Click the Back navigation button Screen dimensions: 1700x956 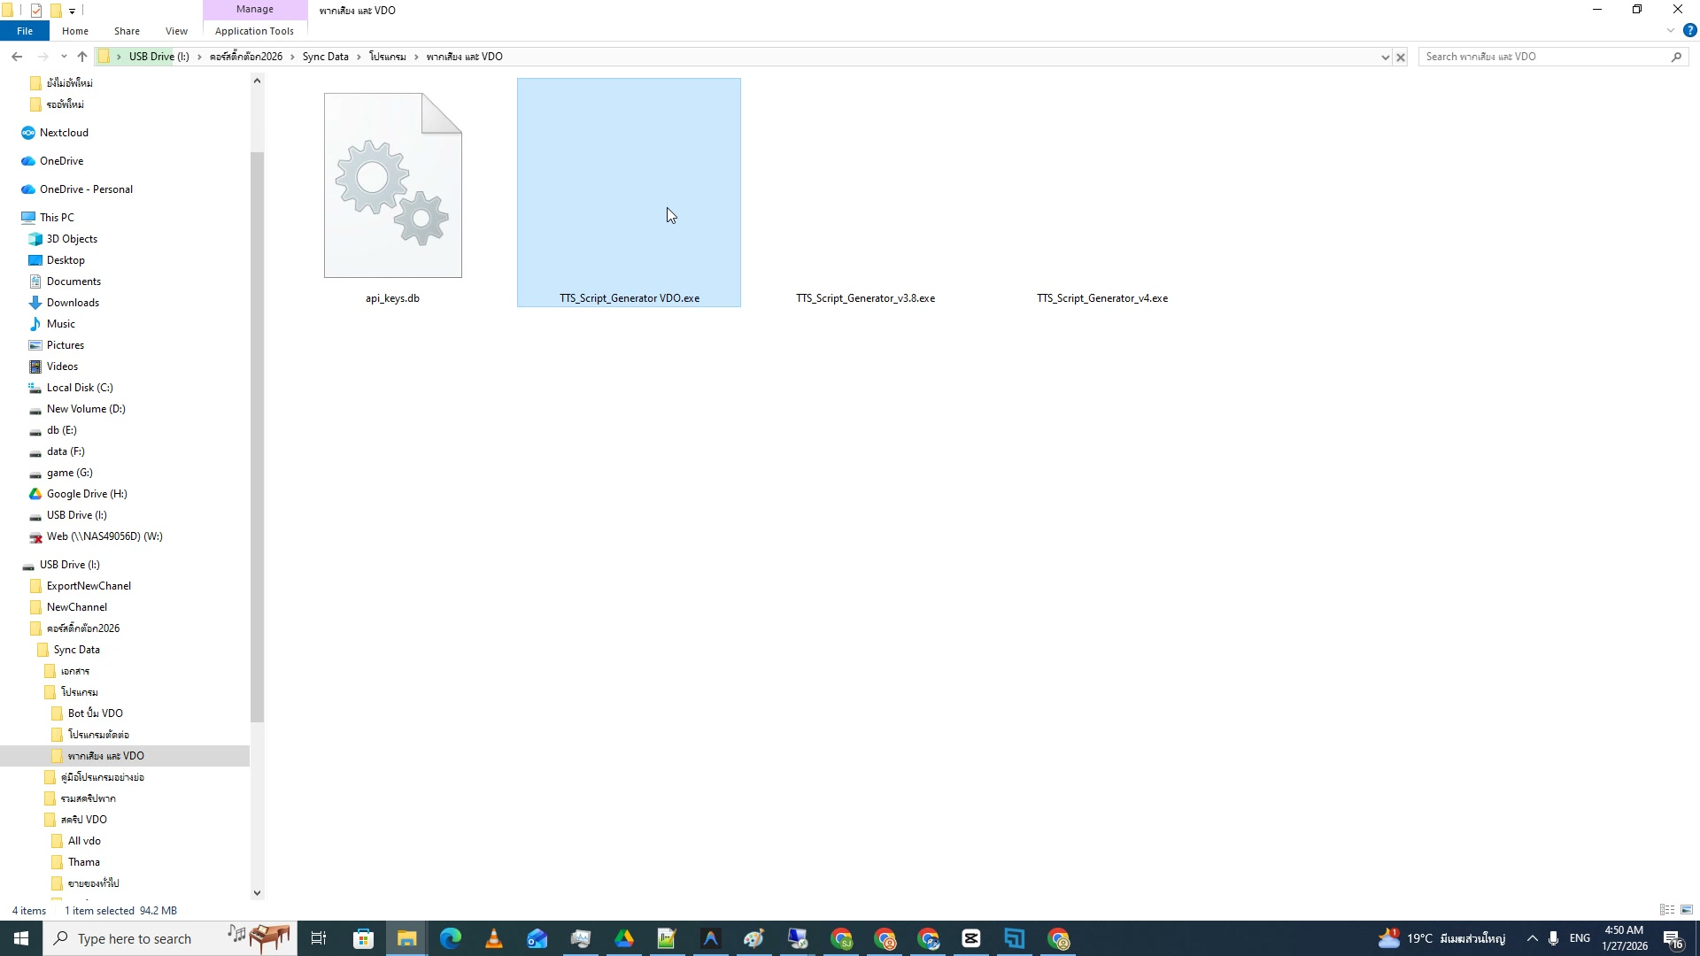click(17, 56)
